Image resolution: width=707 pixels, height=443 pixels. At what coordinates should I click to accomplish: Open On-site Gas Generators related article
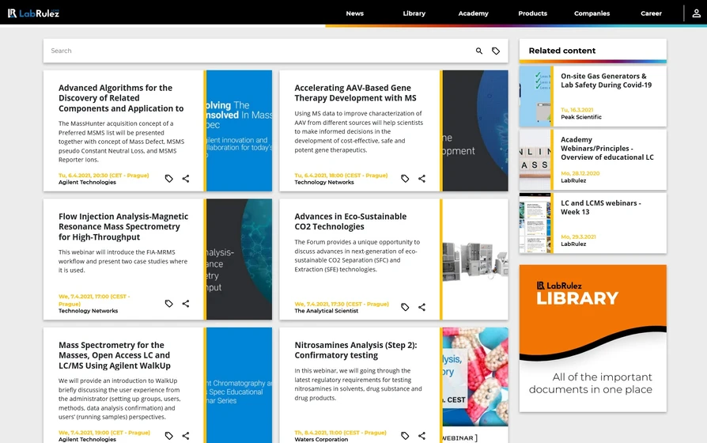606,81
